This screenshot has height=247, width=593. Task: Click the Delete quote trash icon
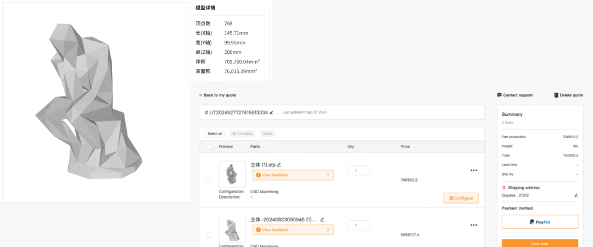[x=556, y=95]
